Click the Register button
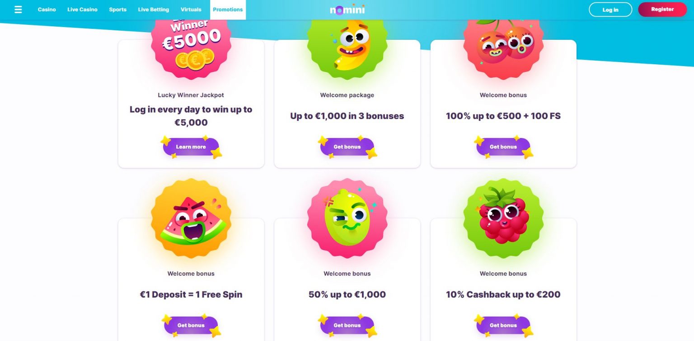The image size is (694, 341). [662, 9]
